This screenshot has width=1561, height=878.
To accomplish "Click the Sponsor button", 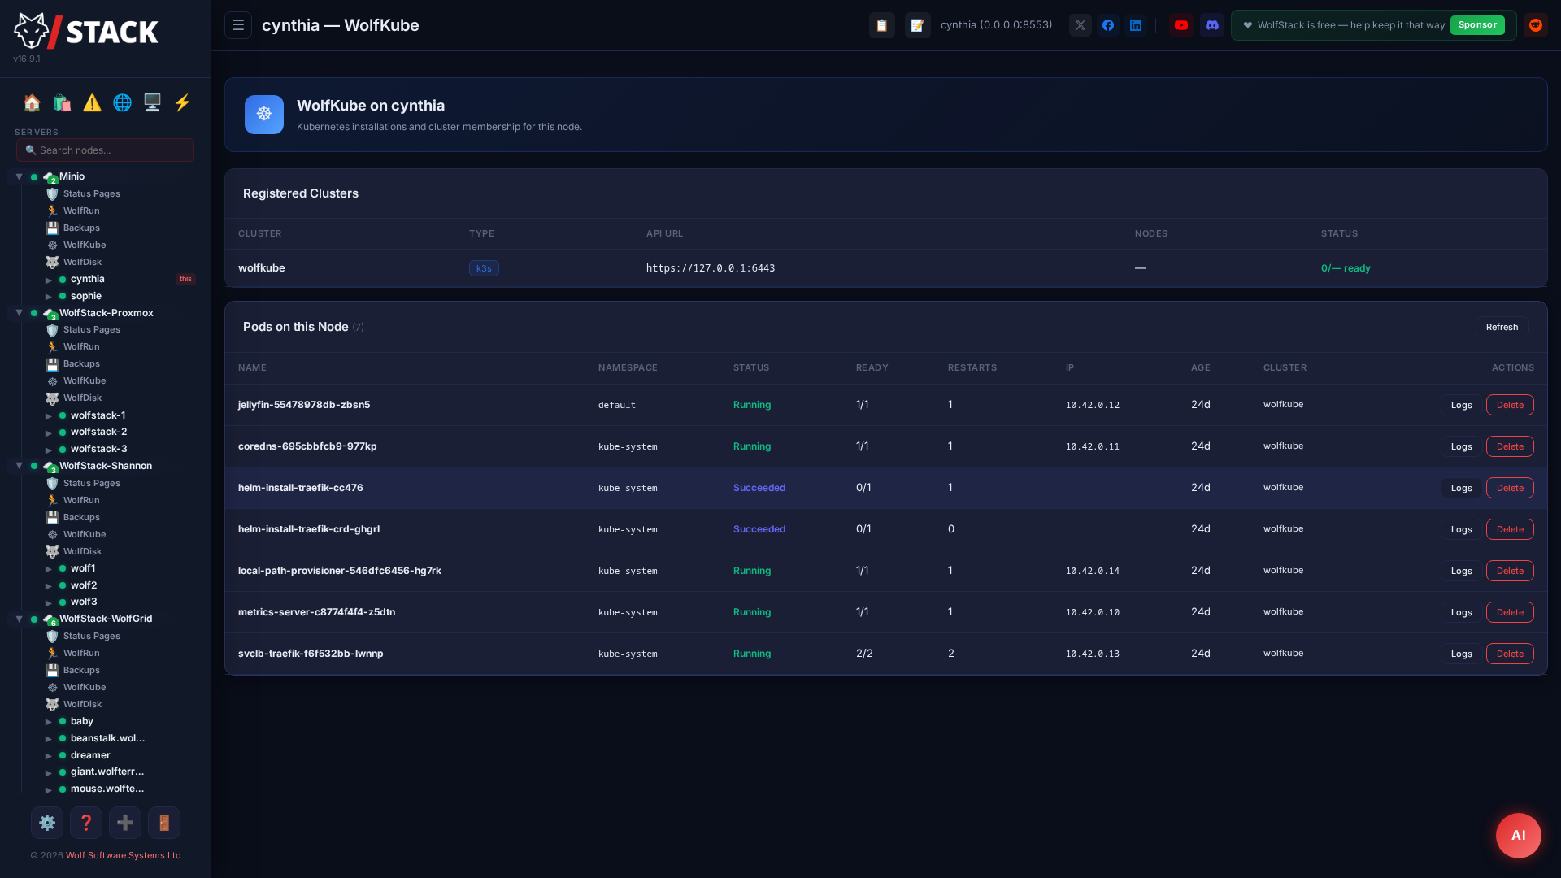I will pyautogui.click(x=1477, y=25).
